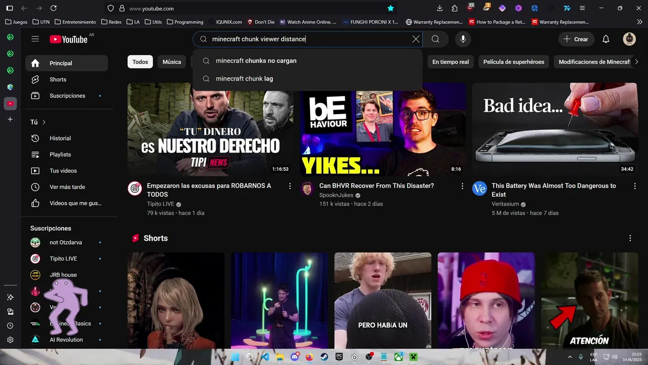This screenshot has height=365, width=648.
Task: Open the AI Revolution subscription
Action: tap(66, 340)
